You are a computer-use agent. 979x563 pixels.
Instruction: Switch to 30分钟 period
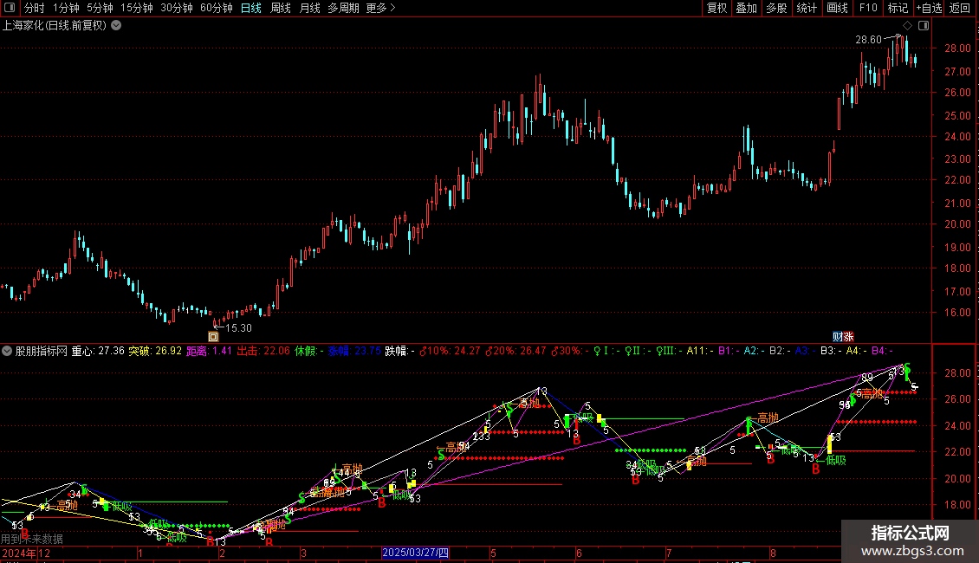177,8
